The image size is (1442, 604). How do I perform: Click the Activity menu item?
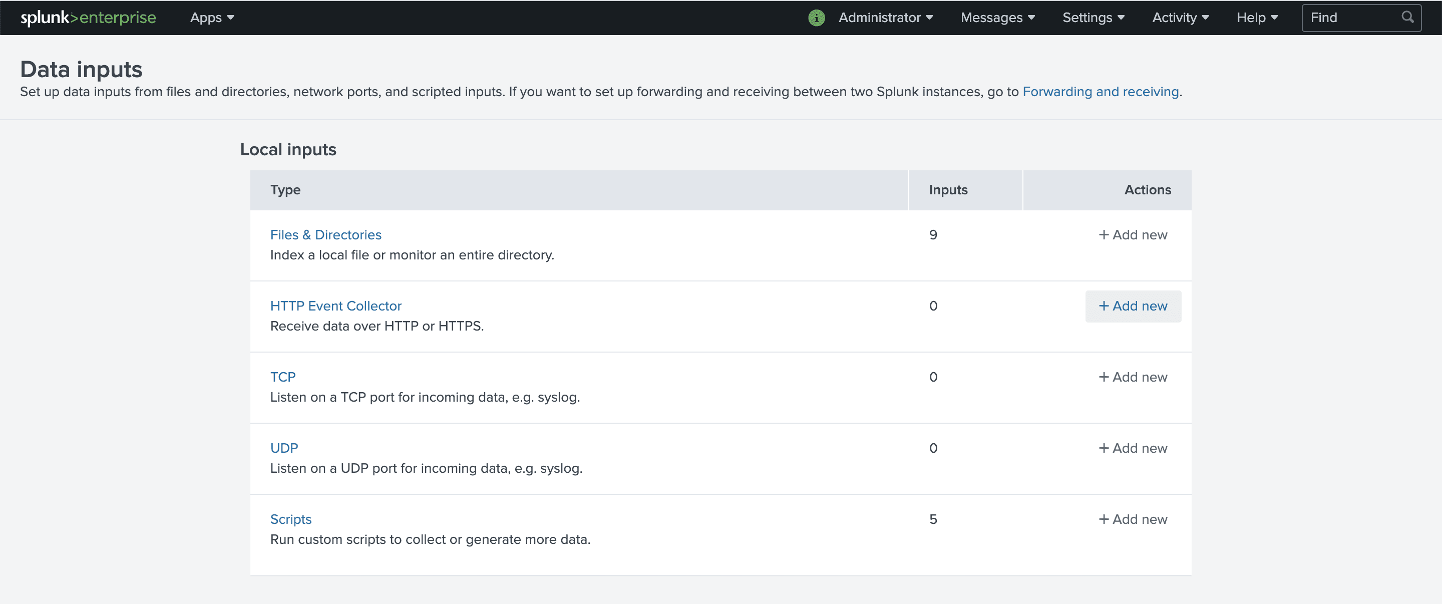[x=1180, y=18]
